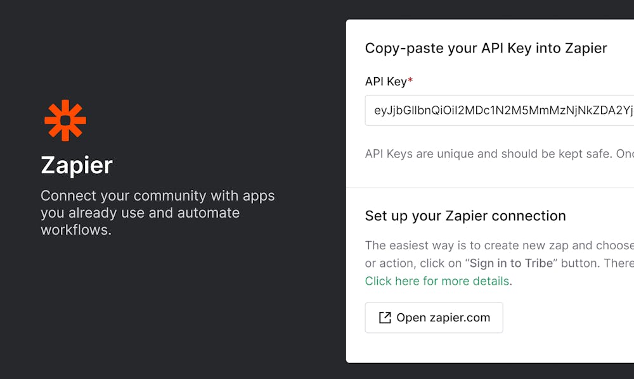Click the words "zapier.com" in the button label

(460, 318)
